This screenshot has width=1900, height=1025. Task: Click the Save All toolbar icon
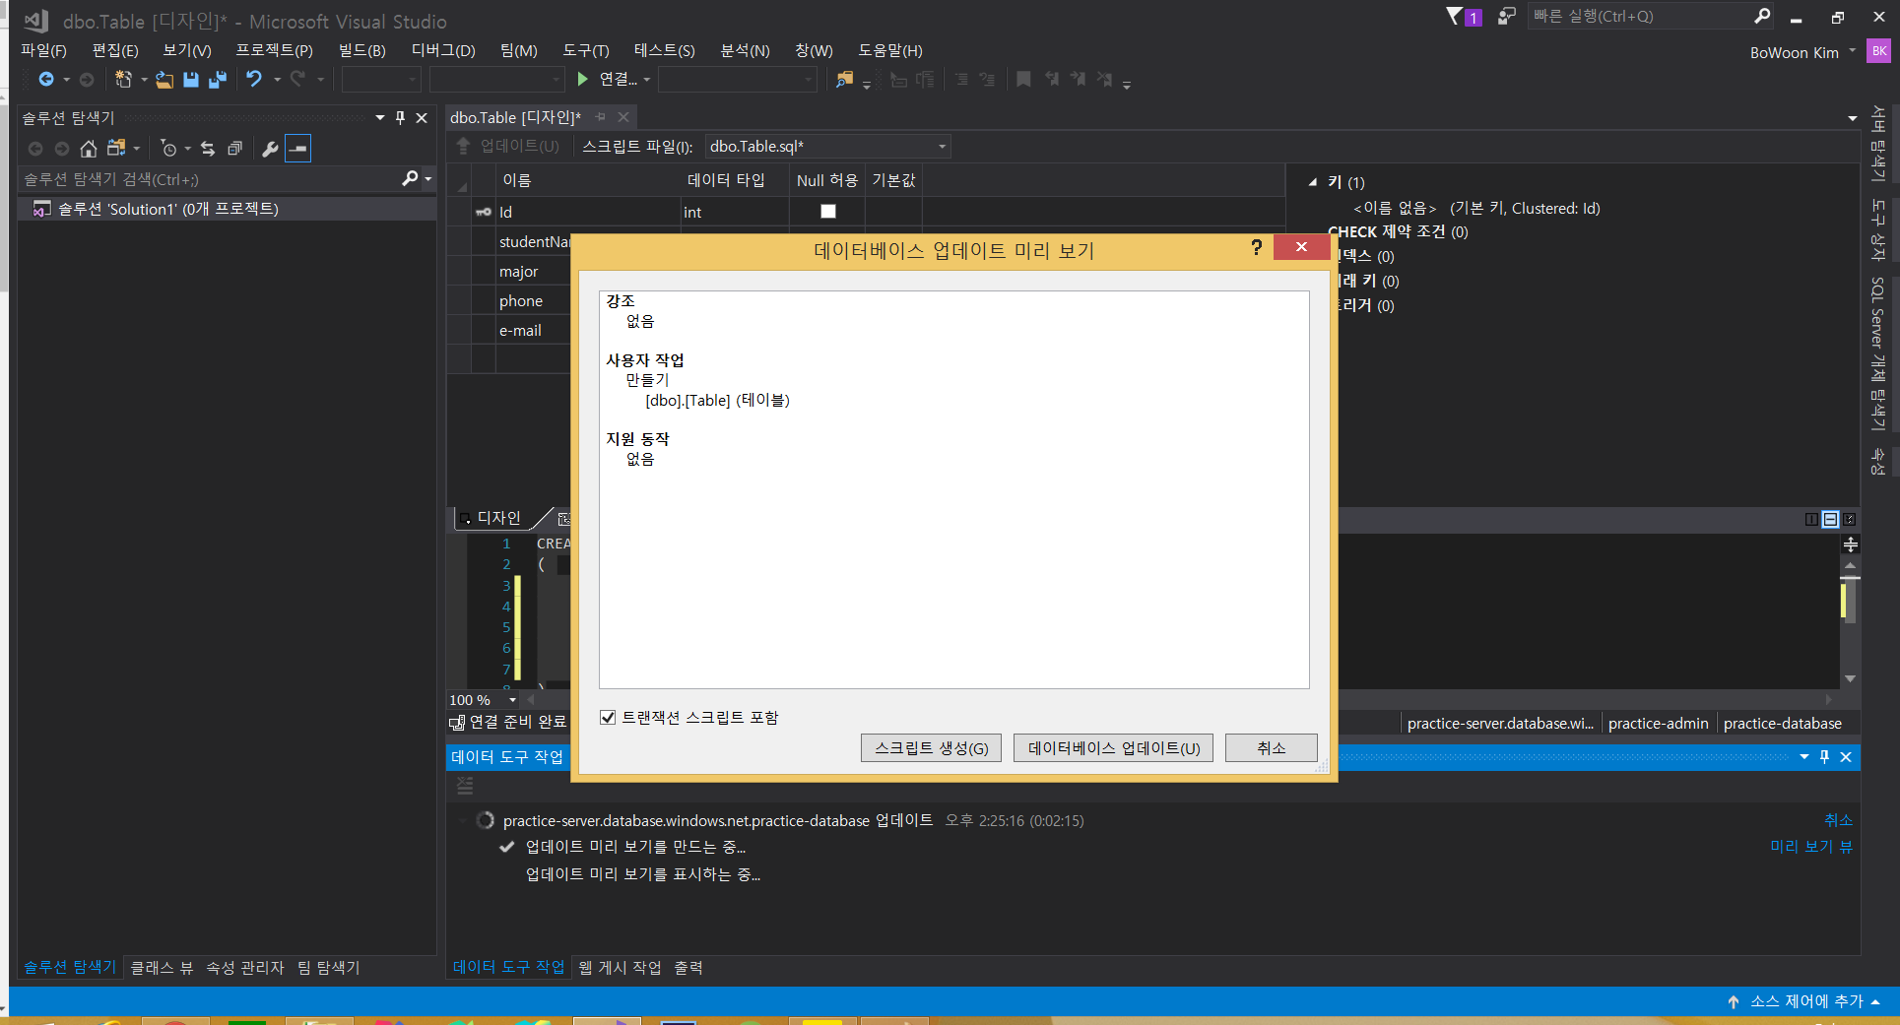[218, 80]
